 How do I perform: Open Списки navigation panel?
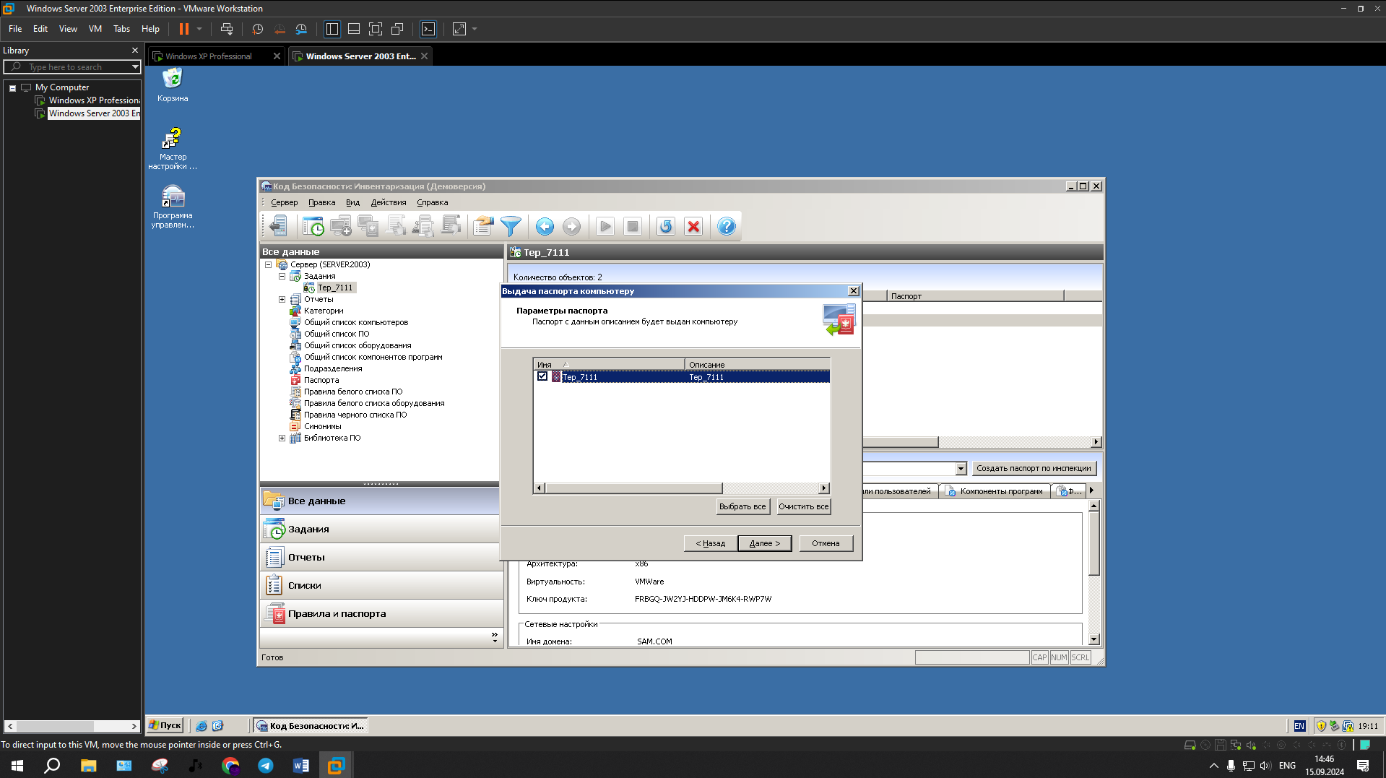click(x=381, y=586)
